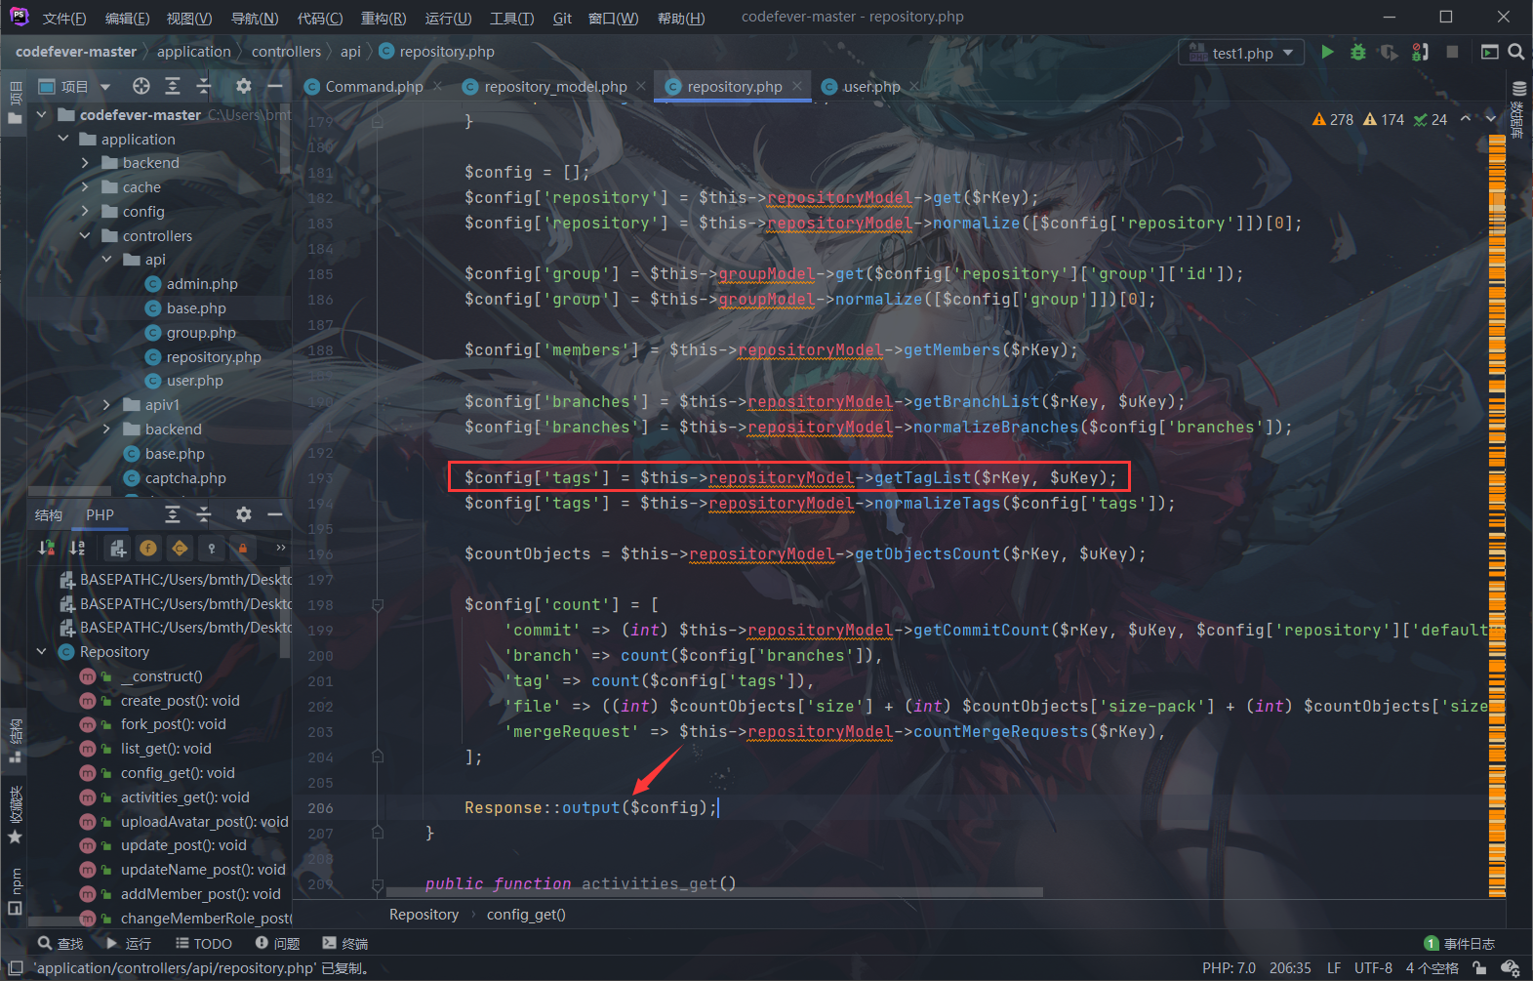Toggle Show Includes filter in Structure toolbar
This screenshot has width=1533, height=981.
118,548
